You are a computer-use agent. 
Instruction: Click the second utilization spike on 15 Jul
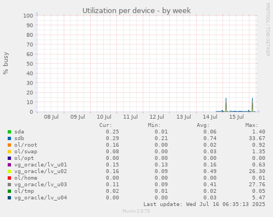[x=252, y=105]
